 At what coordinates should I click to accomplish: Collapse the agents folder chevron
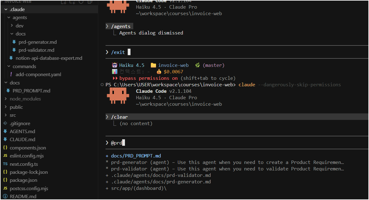(x=9, y=18)
